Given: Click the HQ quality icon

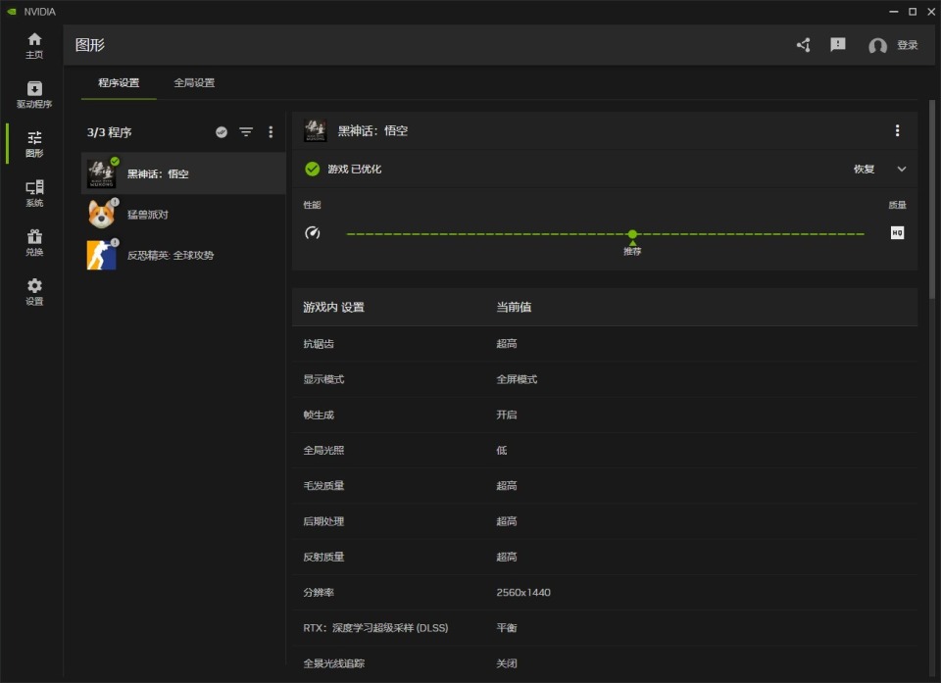Looking at the screenshot, I should pos(897,233).
